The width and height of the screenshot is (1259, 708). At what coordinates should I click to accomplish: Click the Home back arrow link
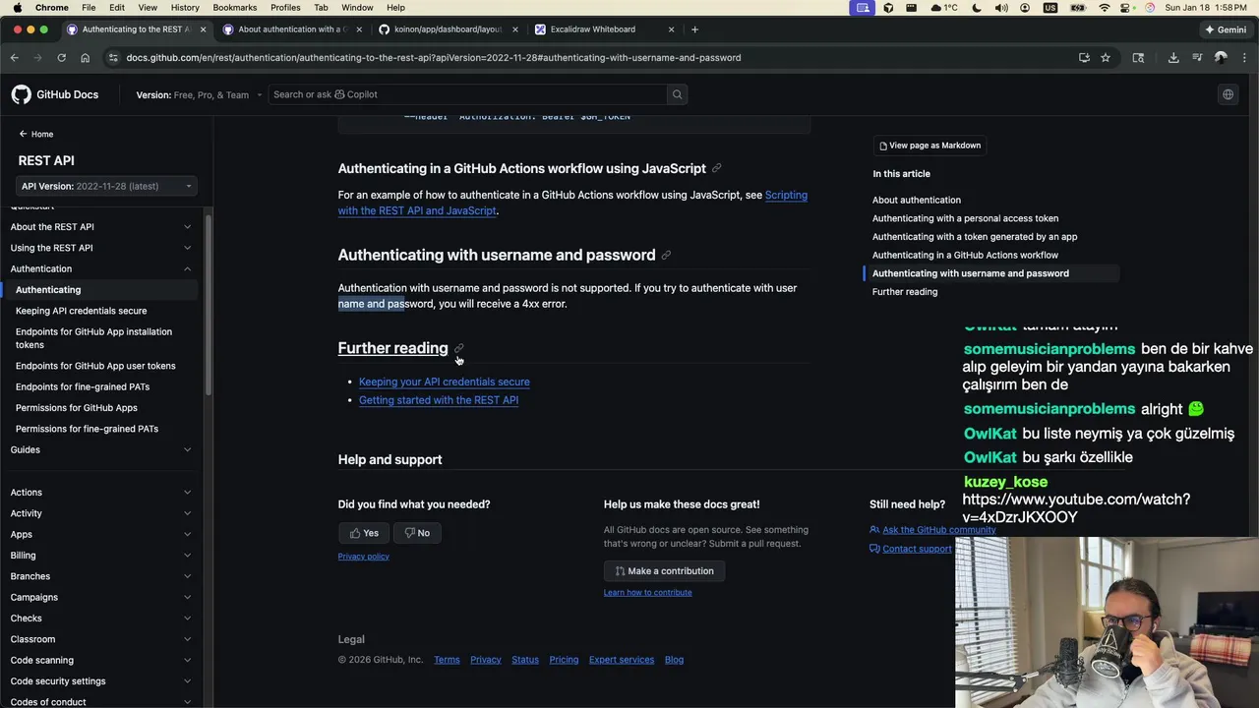35,134
